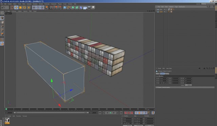
Task: Toggle Y axis lock button
Action: 38,7
